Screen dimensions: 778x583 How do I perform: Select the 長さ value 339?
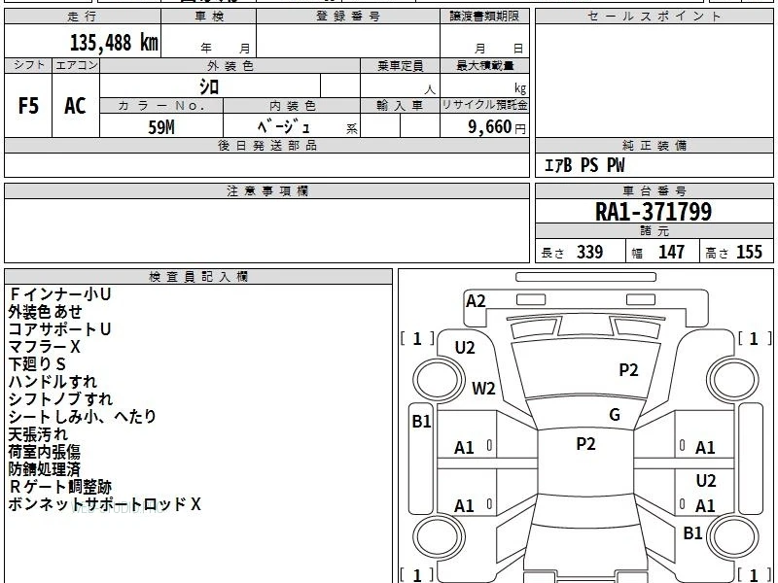pos(590,252)
